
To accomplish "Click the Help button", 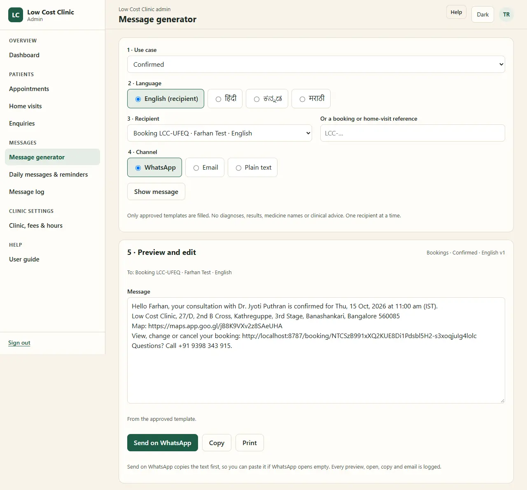I will click(456, 12).
